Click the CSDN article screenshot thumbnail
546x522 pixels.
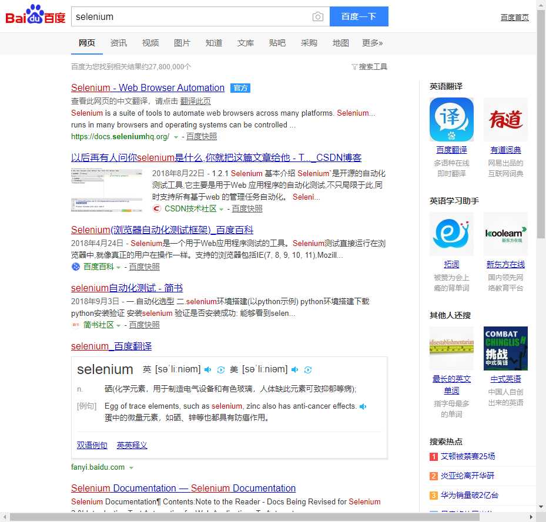click(107, 190)
